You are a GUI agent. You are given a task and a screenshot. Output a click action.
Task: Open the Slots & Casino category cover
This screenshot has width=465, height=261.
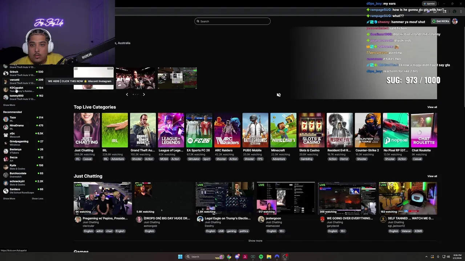[x=312, y=130]
